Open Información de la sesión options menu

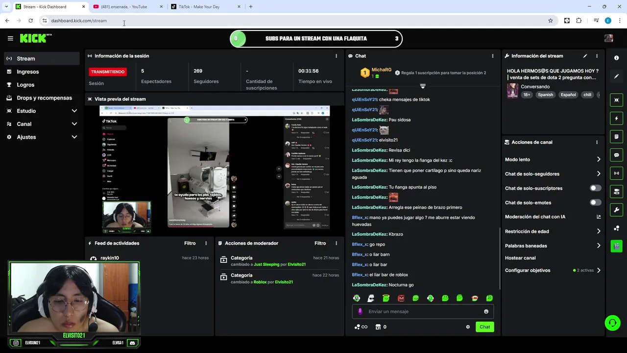tap(336, 56)
